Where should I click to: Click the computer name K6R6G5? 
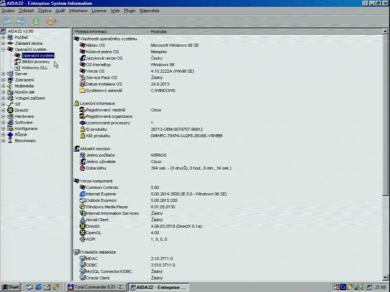[158, 155]
